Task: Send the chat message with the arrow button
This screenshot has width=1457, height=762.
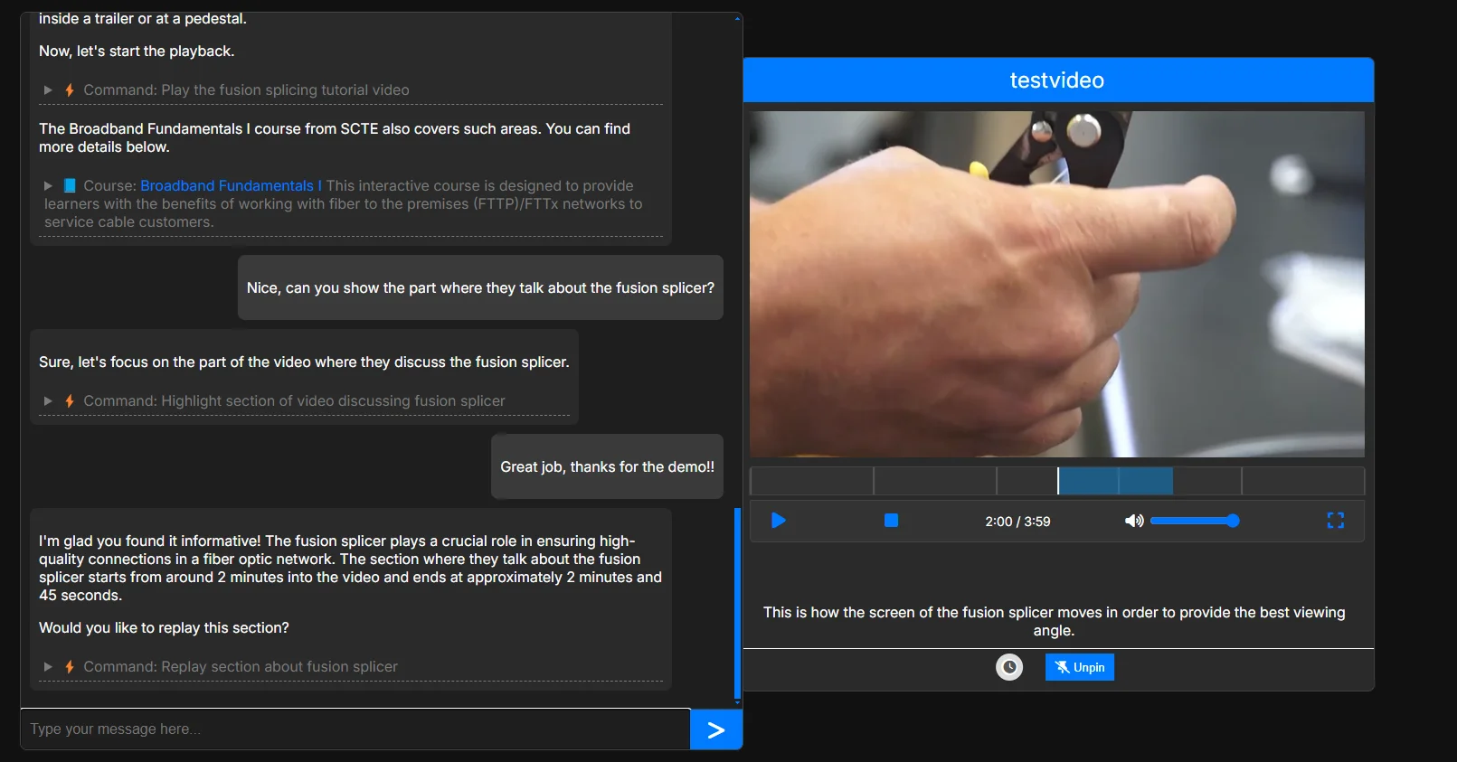Action: pyautogui.click(x=716, y=729)
